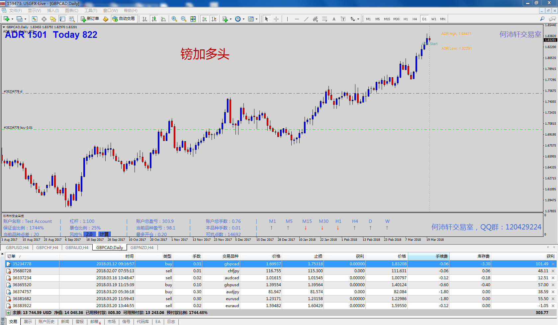This screenshot has width=558, height=325.
Task: Sort orders by the 手续费 column header
Action: [428, 256]
